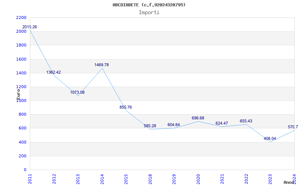
Task: Click the 2013 x-axis year label
Action: [78, 179]
